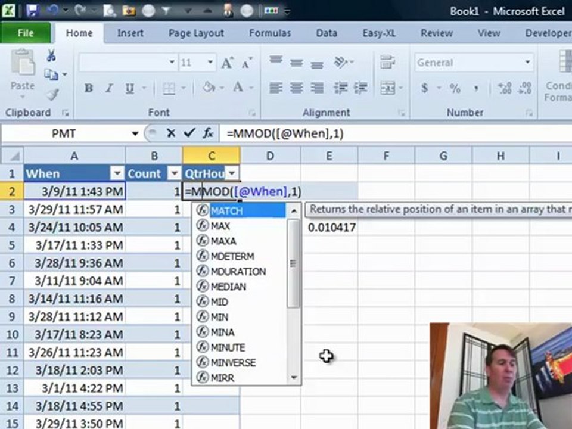This screenshot has width=572, height=429.
Task: Click Increase Decimal icon
Action: tap(505, 88)
